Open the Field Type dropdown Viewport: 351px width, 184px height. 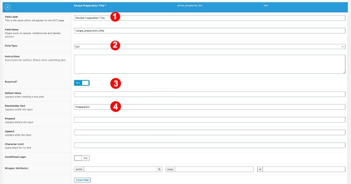click(x=209, y=47)
